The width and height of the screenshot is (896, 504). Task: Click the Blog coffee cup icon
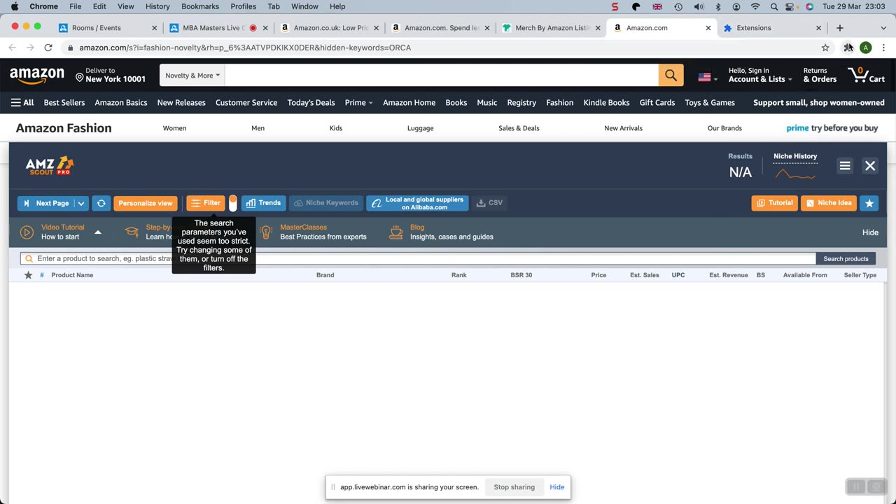tap(397, 232)
